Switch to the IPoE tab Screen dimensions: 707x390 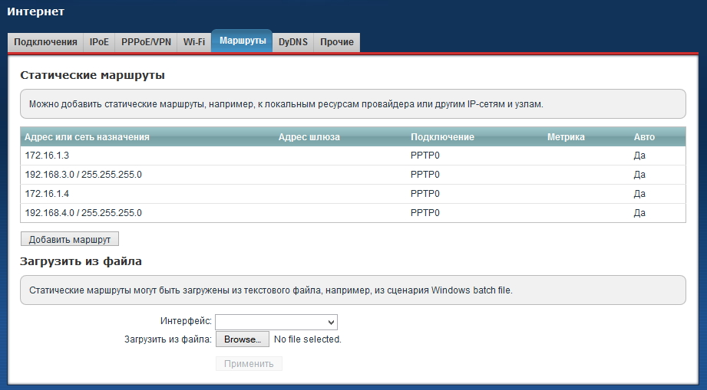(99, 42)
